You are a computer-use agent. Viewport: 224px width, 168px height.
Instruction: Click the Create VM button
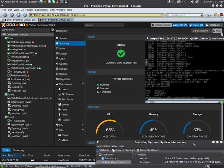(x=180, y=25)
